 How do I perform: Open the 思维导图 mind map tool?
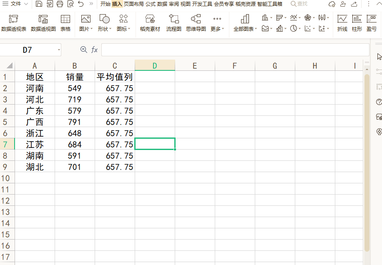pos(196,23)
